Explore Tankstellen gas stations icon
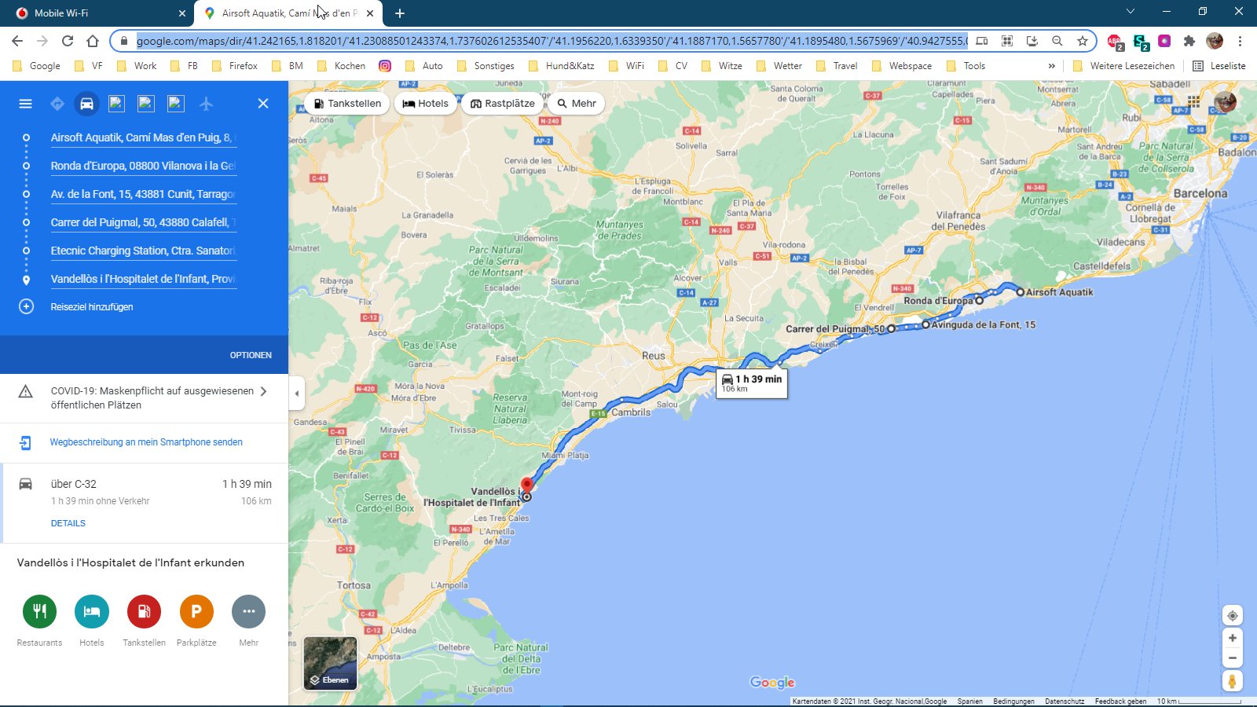The width and height of the screenshot is (1257, 707). 144,611
